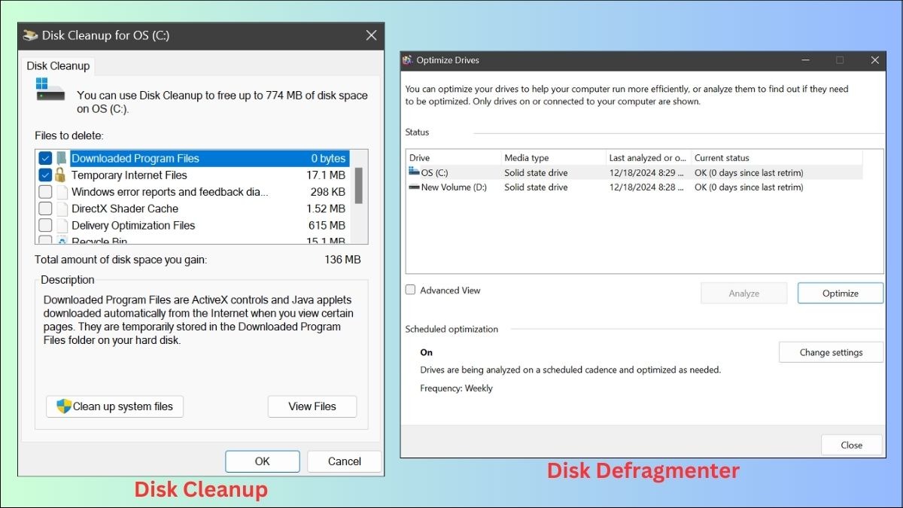This screenshot has width=903, height=508.
Task: Click the Disk Cleanup drive icon in title bar
Action: [x=30, y=35]
